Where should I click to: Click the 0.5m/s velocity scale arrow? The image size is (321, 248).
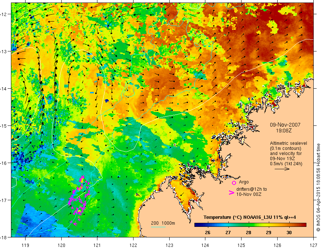click(282, 169)
